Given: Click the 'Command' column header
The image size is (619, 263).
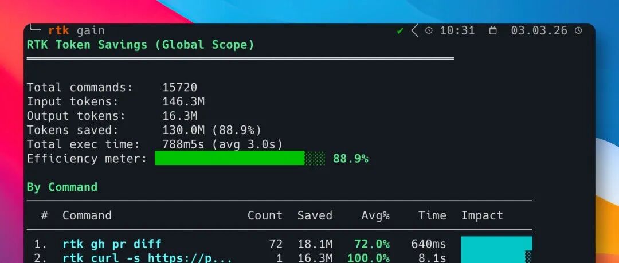Looking at the screenshot, I should (87, 215).
